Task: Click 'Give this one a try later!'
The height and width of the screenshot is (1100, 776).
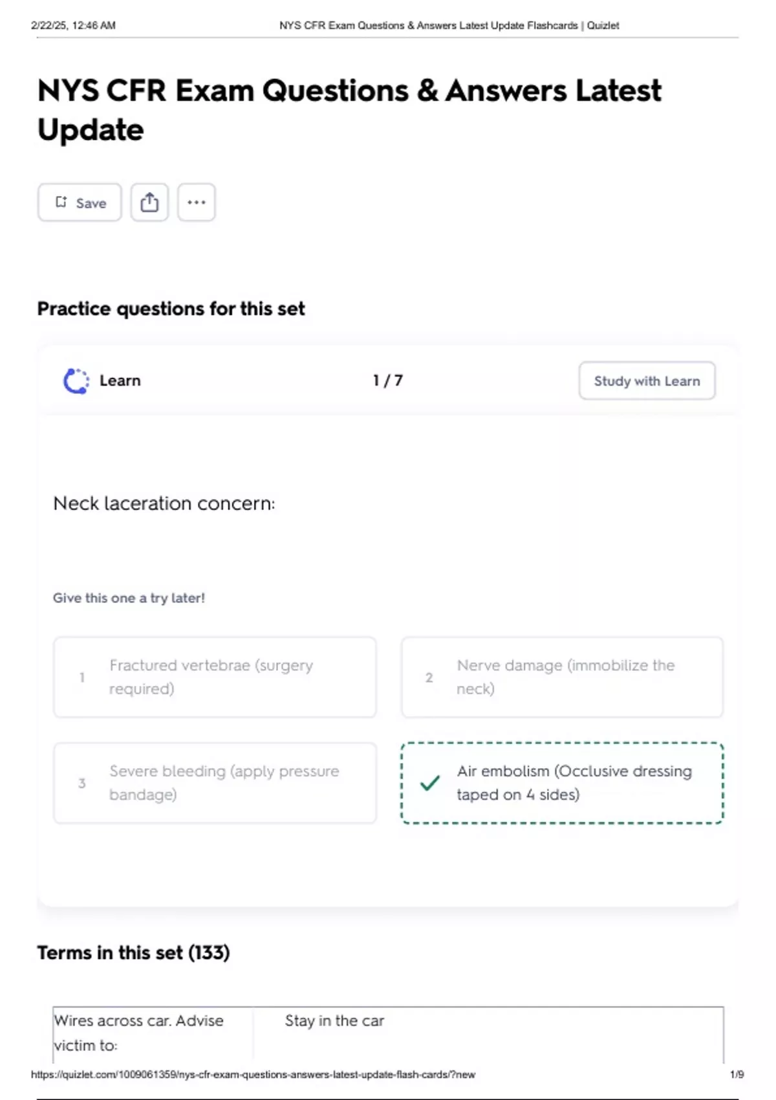Action: pos(129,598)
